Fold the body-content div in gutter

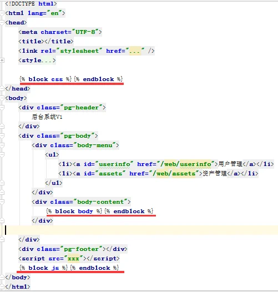click(x=2, y=202)
